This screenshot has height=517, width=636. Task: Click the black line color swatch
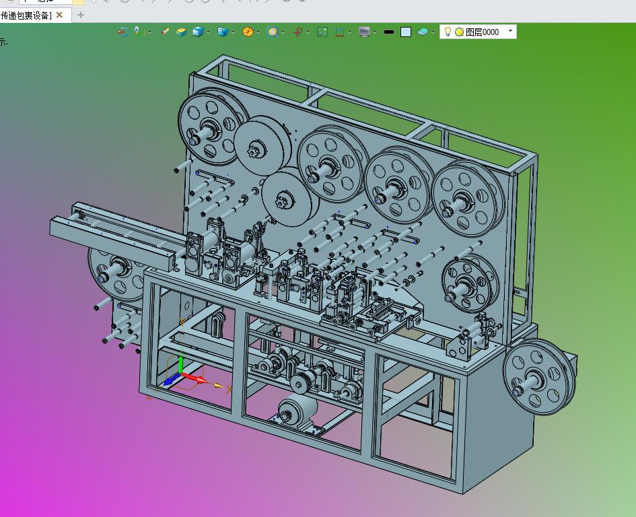tap(389, 32)
